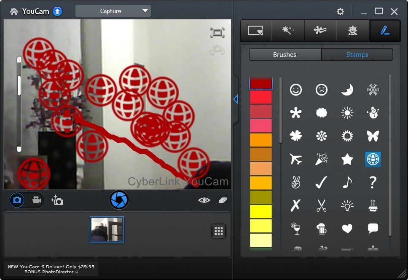
Task: Toggle the eye preview visibility icon
Action: (204, 200)
